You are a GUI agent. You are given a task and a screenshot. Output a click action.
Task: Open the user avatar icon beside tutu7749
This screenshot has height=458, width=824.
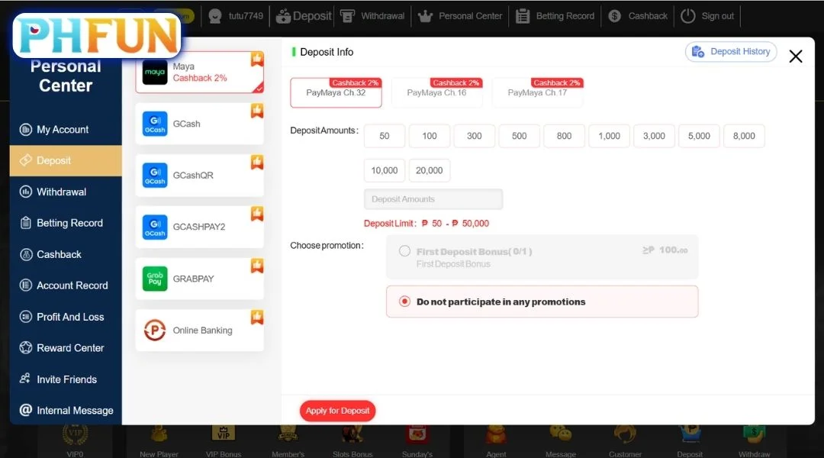(215, 16)
